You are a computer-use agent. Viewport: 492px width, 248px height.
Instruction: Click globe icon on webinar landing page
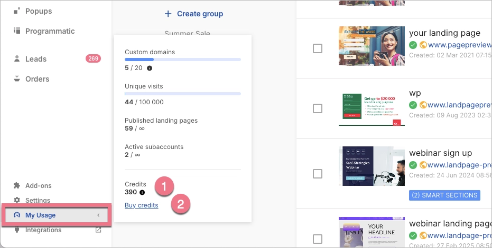[x=423, y=235]
